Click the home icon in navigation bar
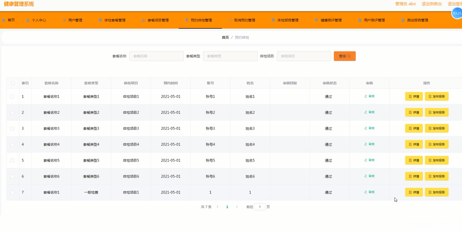The height and width of the screenshot is (233, 462). (4, 20)
